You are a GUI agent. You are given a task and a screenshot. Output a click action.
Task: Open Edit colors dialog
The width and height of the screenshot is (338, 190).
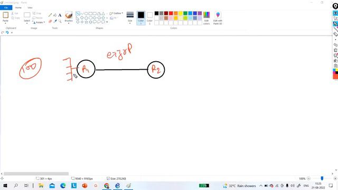click(x=206, y=18)
